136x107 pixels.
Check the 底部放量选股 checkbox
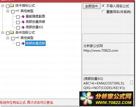18,44
